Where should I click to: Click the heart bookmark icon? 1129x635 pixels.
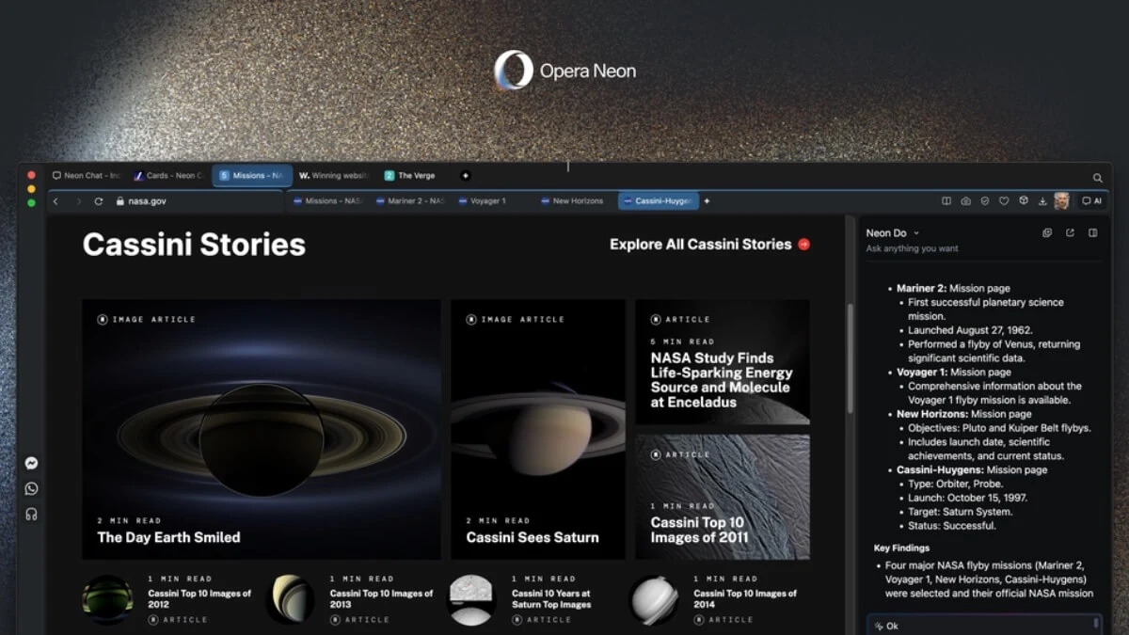(x=1004, y=201)
